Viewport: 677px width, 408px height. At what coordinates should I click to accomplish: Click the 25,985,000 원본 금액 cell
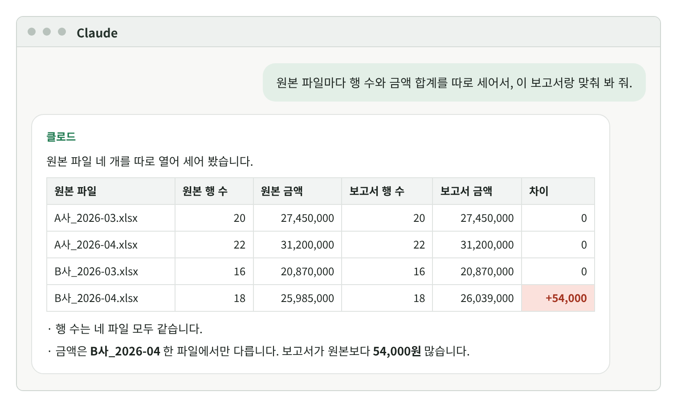[298, 298]
